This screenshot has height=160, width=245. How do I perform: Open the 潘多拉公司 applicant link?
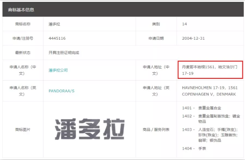(58, 70)
